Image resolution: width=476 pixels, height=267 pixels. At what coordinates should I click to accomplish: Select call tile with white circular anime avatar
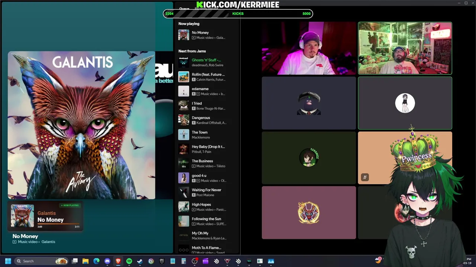tap(405, 103)
